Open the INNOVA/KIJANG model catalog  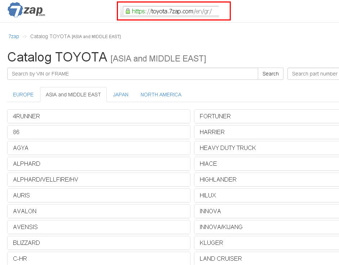(266, 227)
